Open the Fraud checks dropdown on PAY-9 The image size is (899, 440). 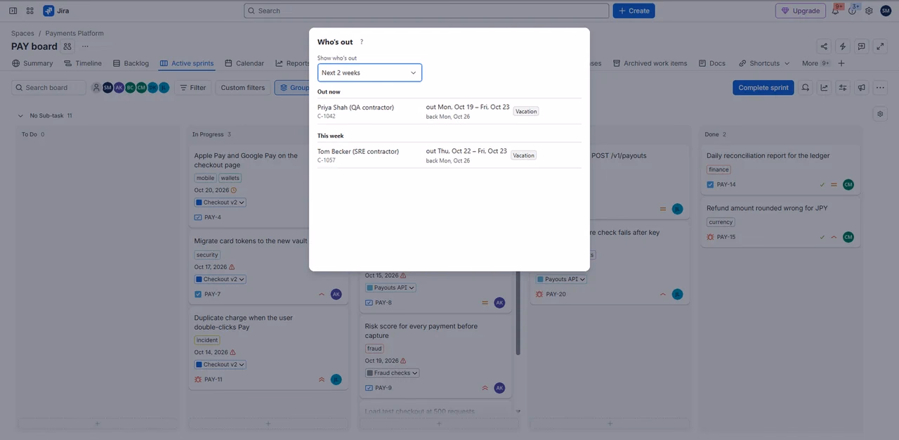click(392, 373)
